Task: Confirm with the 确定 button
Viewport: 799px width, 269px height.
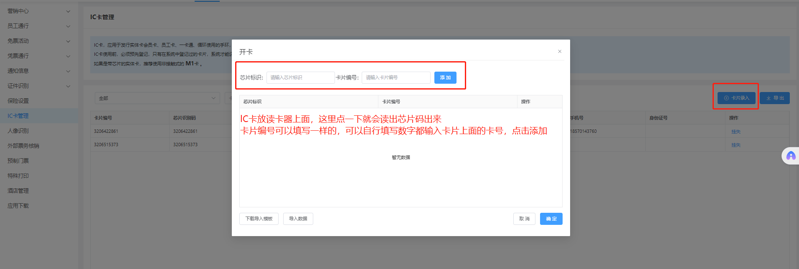Action: 551,219
